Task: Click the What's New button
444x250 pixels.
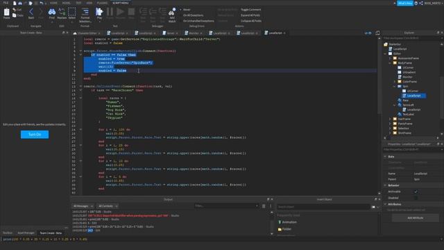Action: [405, 3]
